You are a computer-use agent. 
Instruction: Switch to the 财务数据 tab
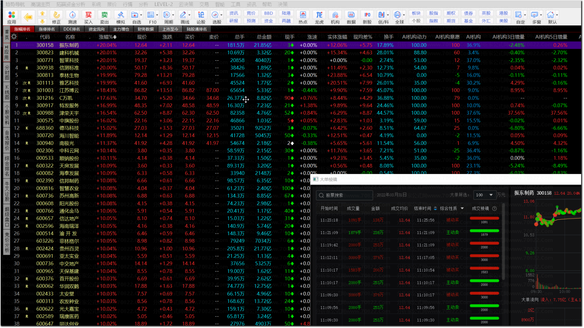146,29
